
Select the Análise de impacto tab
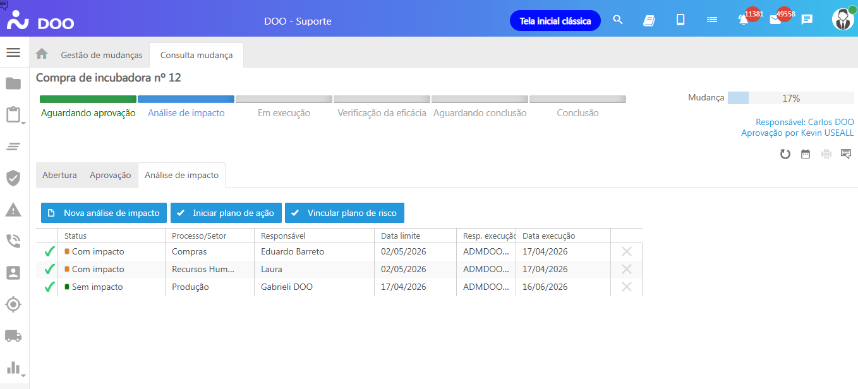182,175
